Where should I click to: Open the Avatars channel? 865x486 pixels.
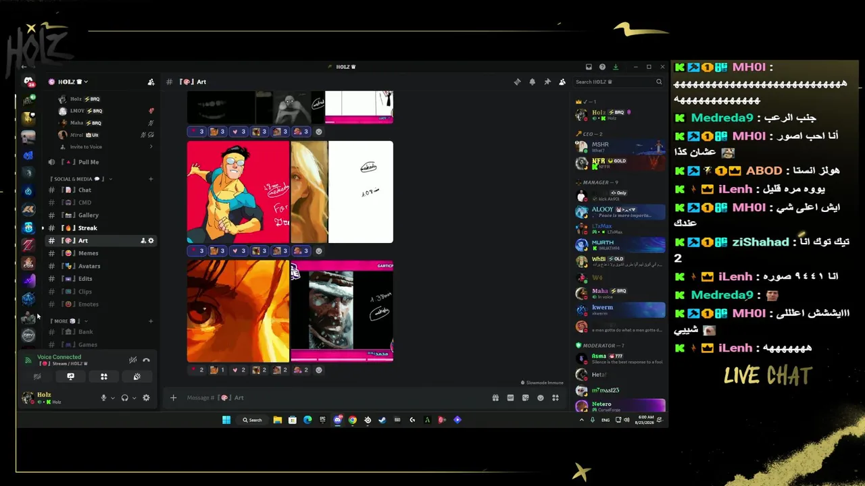(101, 266)
